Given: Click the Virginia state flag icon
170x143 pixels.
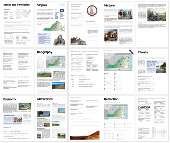Looking at the screenshot, I should click(x=62, y=11).
